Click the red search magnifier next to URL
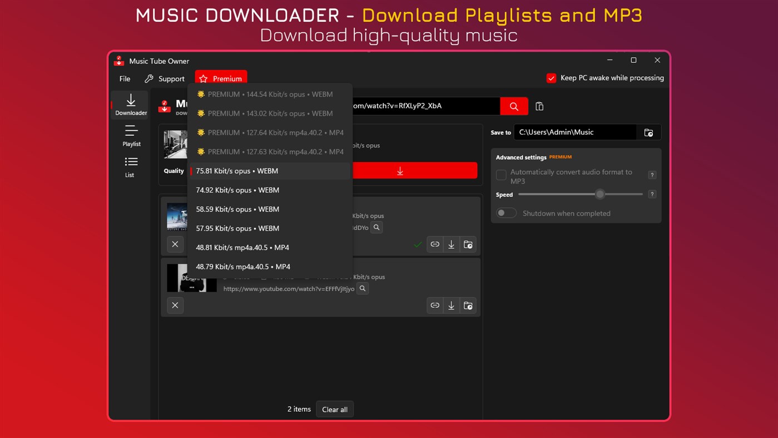This screenshot has height=438, width=778. click(513, 106)
